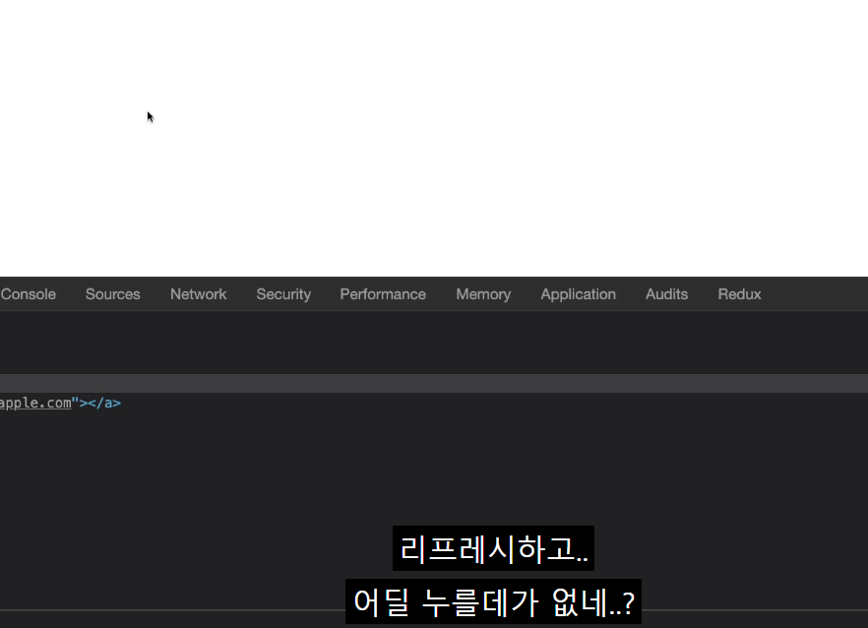The height and width of the screenshot is (628, 868).
Task: Switch to the Redux tab
Action: [739, 294]
